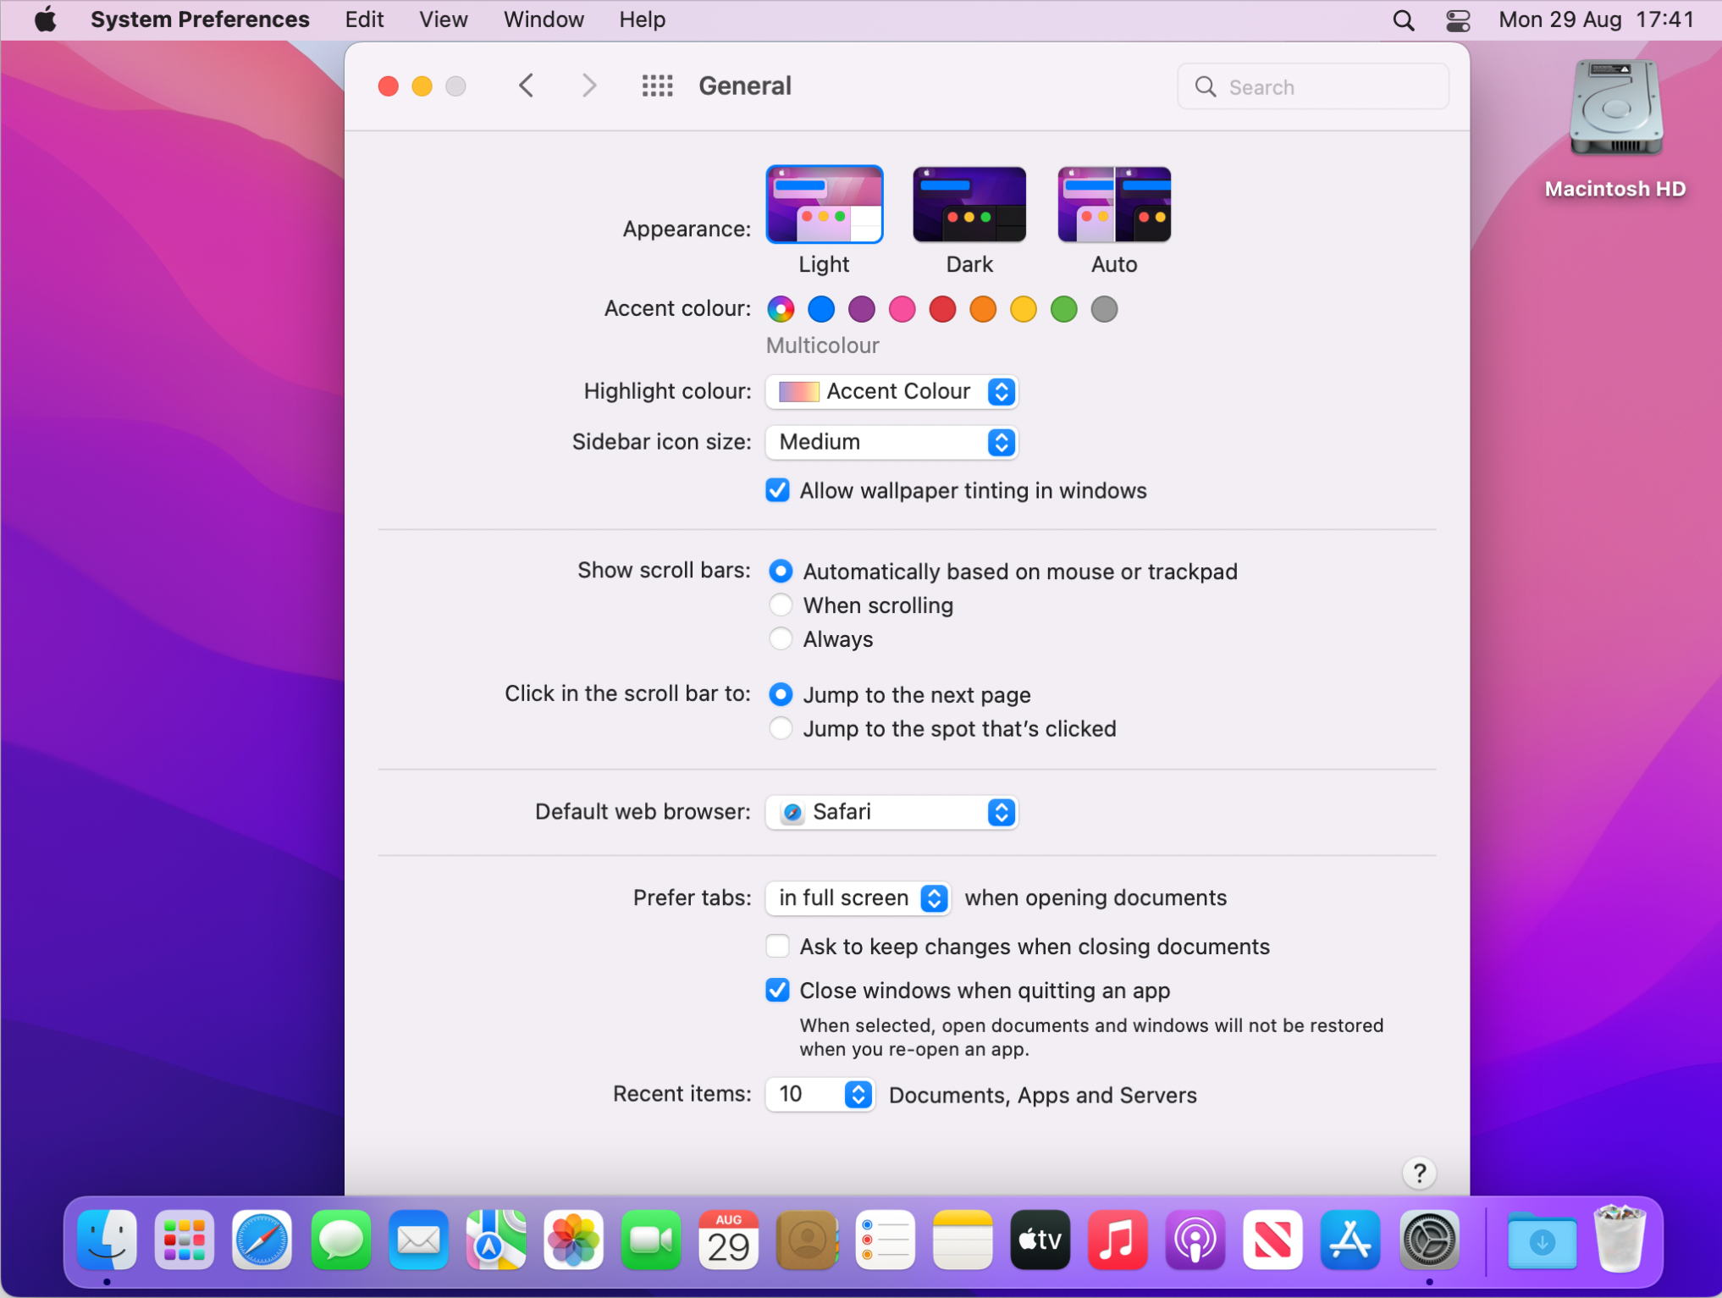Select the Light appearance thumbnail
The image size is (1722, 1298).
pyautogui.click(x=824, y=204)
